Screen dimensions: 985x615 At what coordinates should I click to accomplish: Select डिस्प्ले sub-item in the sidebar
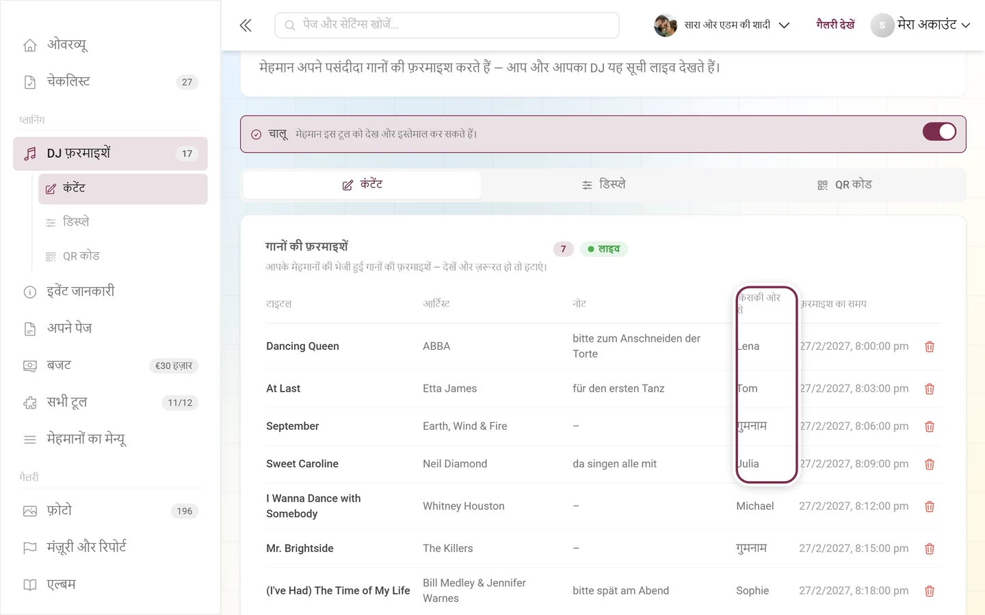123,222
